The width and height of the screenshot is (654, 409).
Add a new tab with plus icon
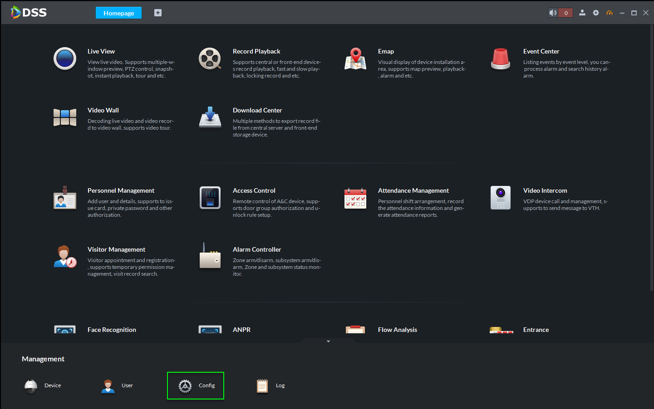point(158,13)
